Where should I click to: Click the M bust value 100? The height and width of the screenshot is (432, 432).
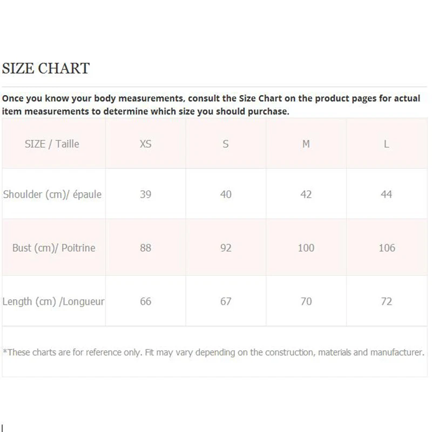click(x=306, y=248)
